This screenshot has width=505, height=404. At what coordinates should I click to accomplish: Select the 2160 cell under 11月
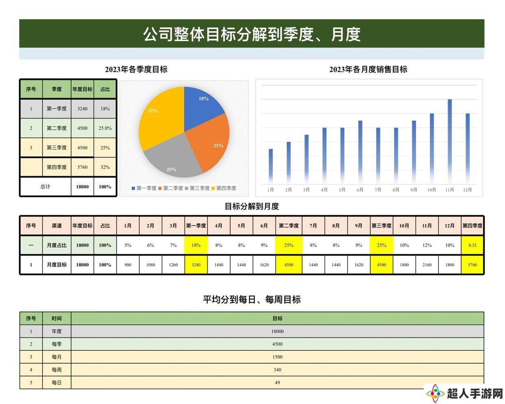[427, 265]
